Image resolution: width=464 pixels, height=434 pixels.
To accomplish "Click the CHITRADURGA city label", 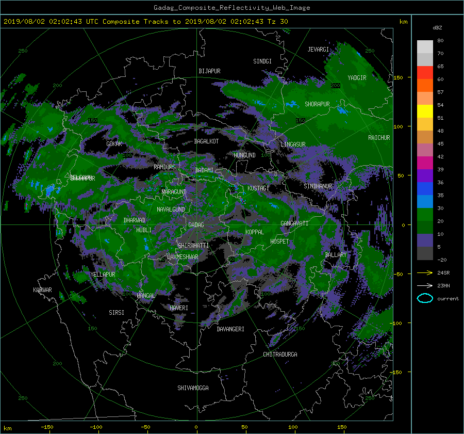I will click(x=280, y=355).
